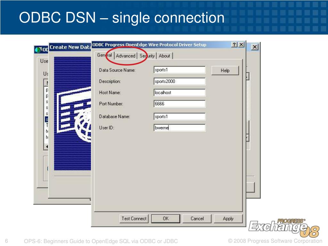
Task: Click the question mark help icon in title bar
Action: pos(234,45)
